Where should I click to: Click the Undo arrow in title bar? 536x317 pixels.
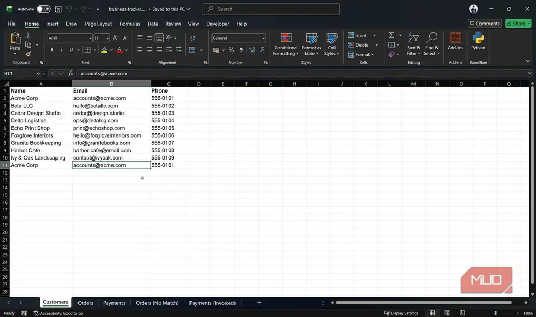(x=70, y=9)
